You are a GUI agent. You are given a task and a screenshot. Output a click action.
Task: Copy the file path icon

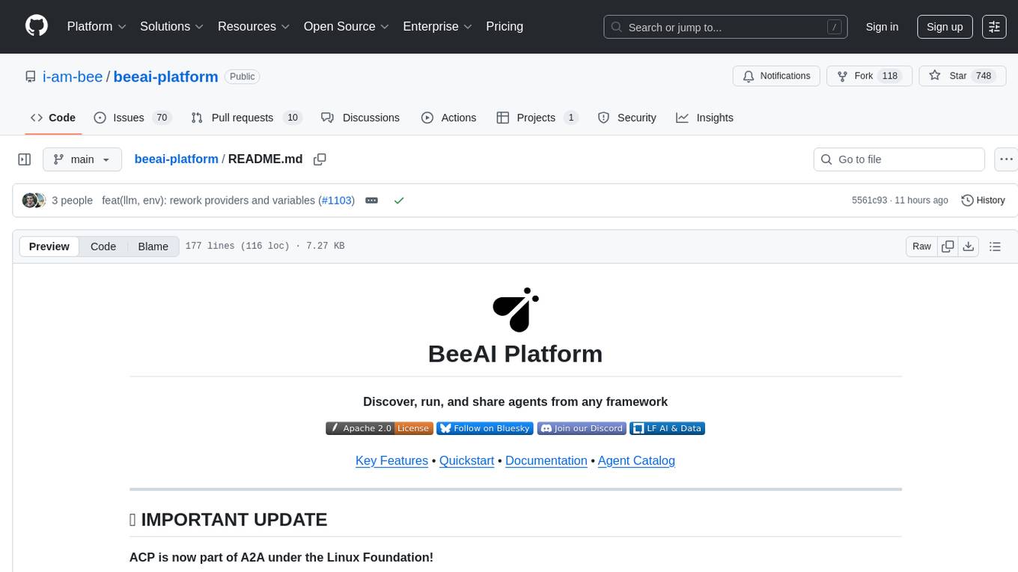click(x=320, y=159)
